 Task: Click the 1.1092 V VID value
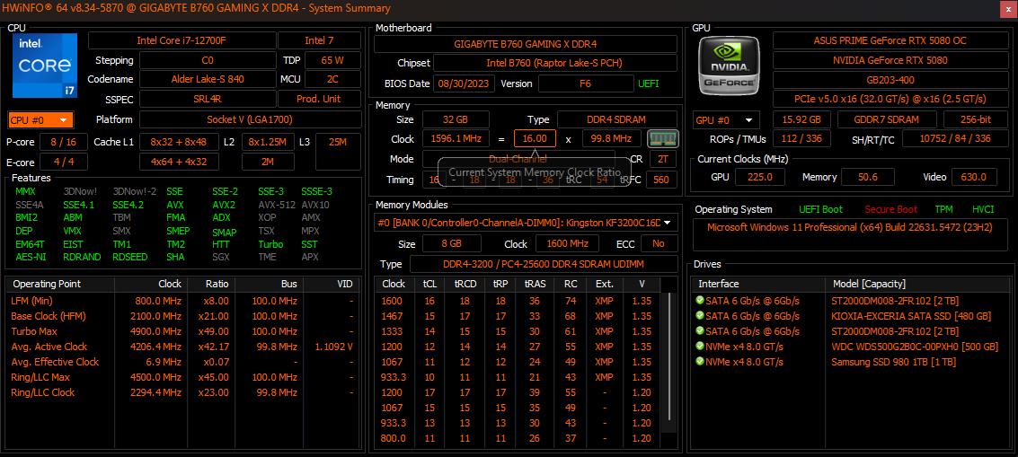click(333, 347)
